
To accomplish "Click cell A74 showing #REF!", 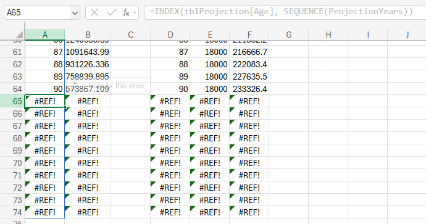I will (45, 212).
